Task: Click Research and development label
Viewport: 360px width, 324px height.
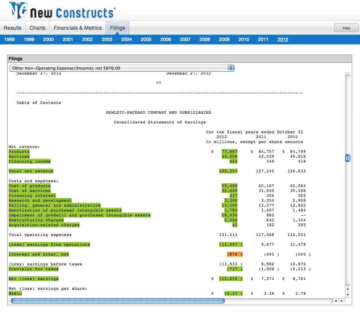Action: [40, 201]
